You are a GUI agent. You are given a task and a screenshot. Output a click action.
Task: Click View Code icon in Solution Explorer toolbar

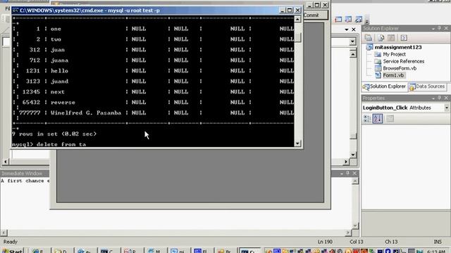[404, 37]
